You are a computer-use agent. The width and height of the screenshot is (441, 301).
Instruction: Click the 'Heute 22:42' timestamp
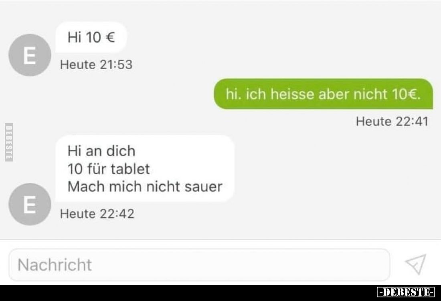coord(97,214)
